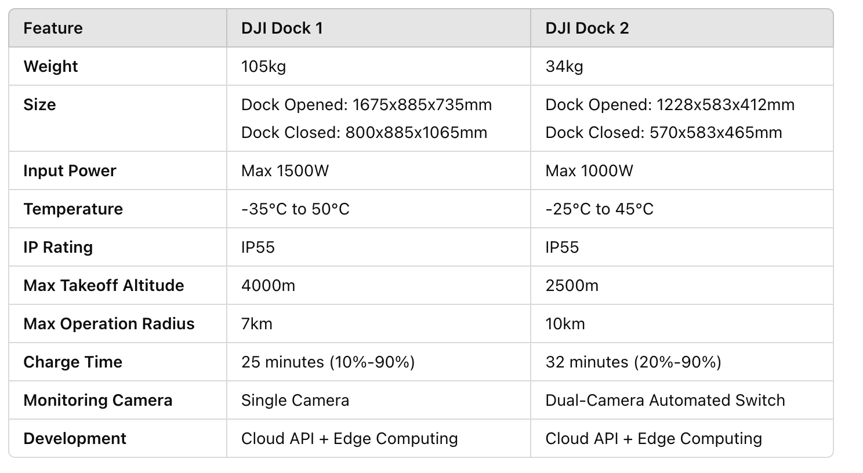Select the Weight row label
The width and height of the screenshot is (863, 473).
click(x=50, y=67)
